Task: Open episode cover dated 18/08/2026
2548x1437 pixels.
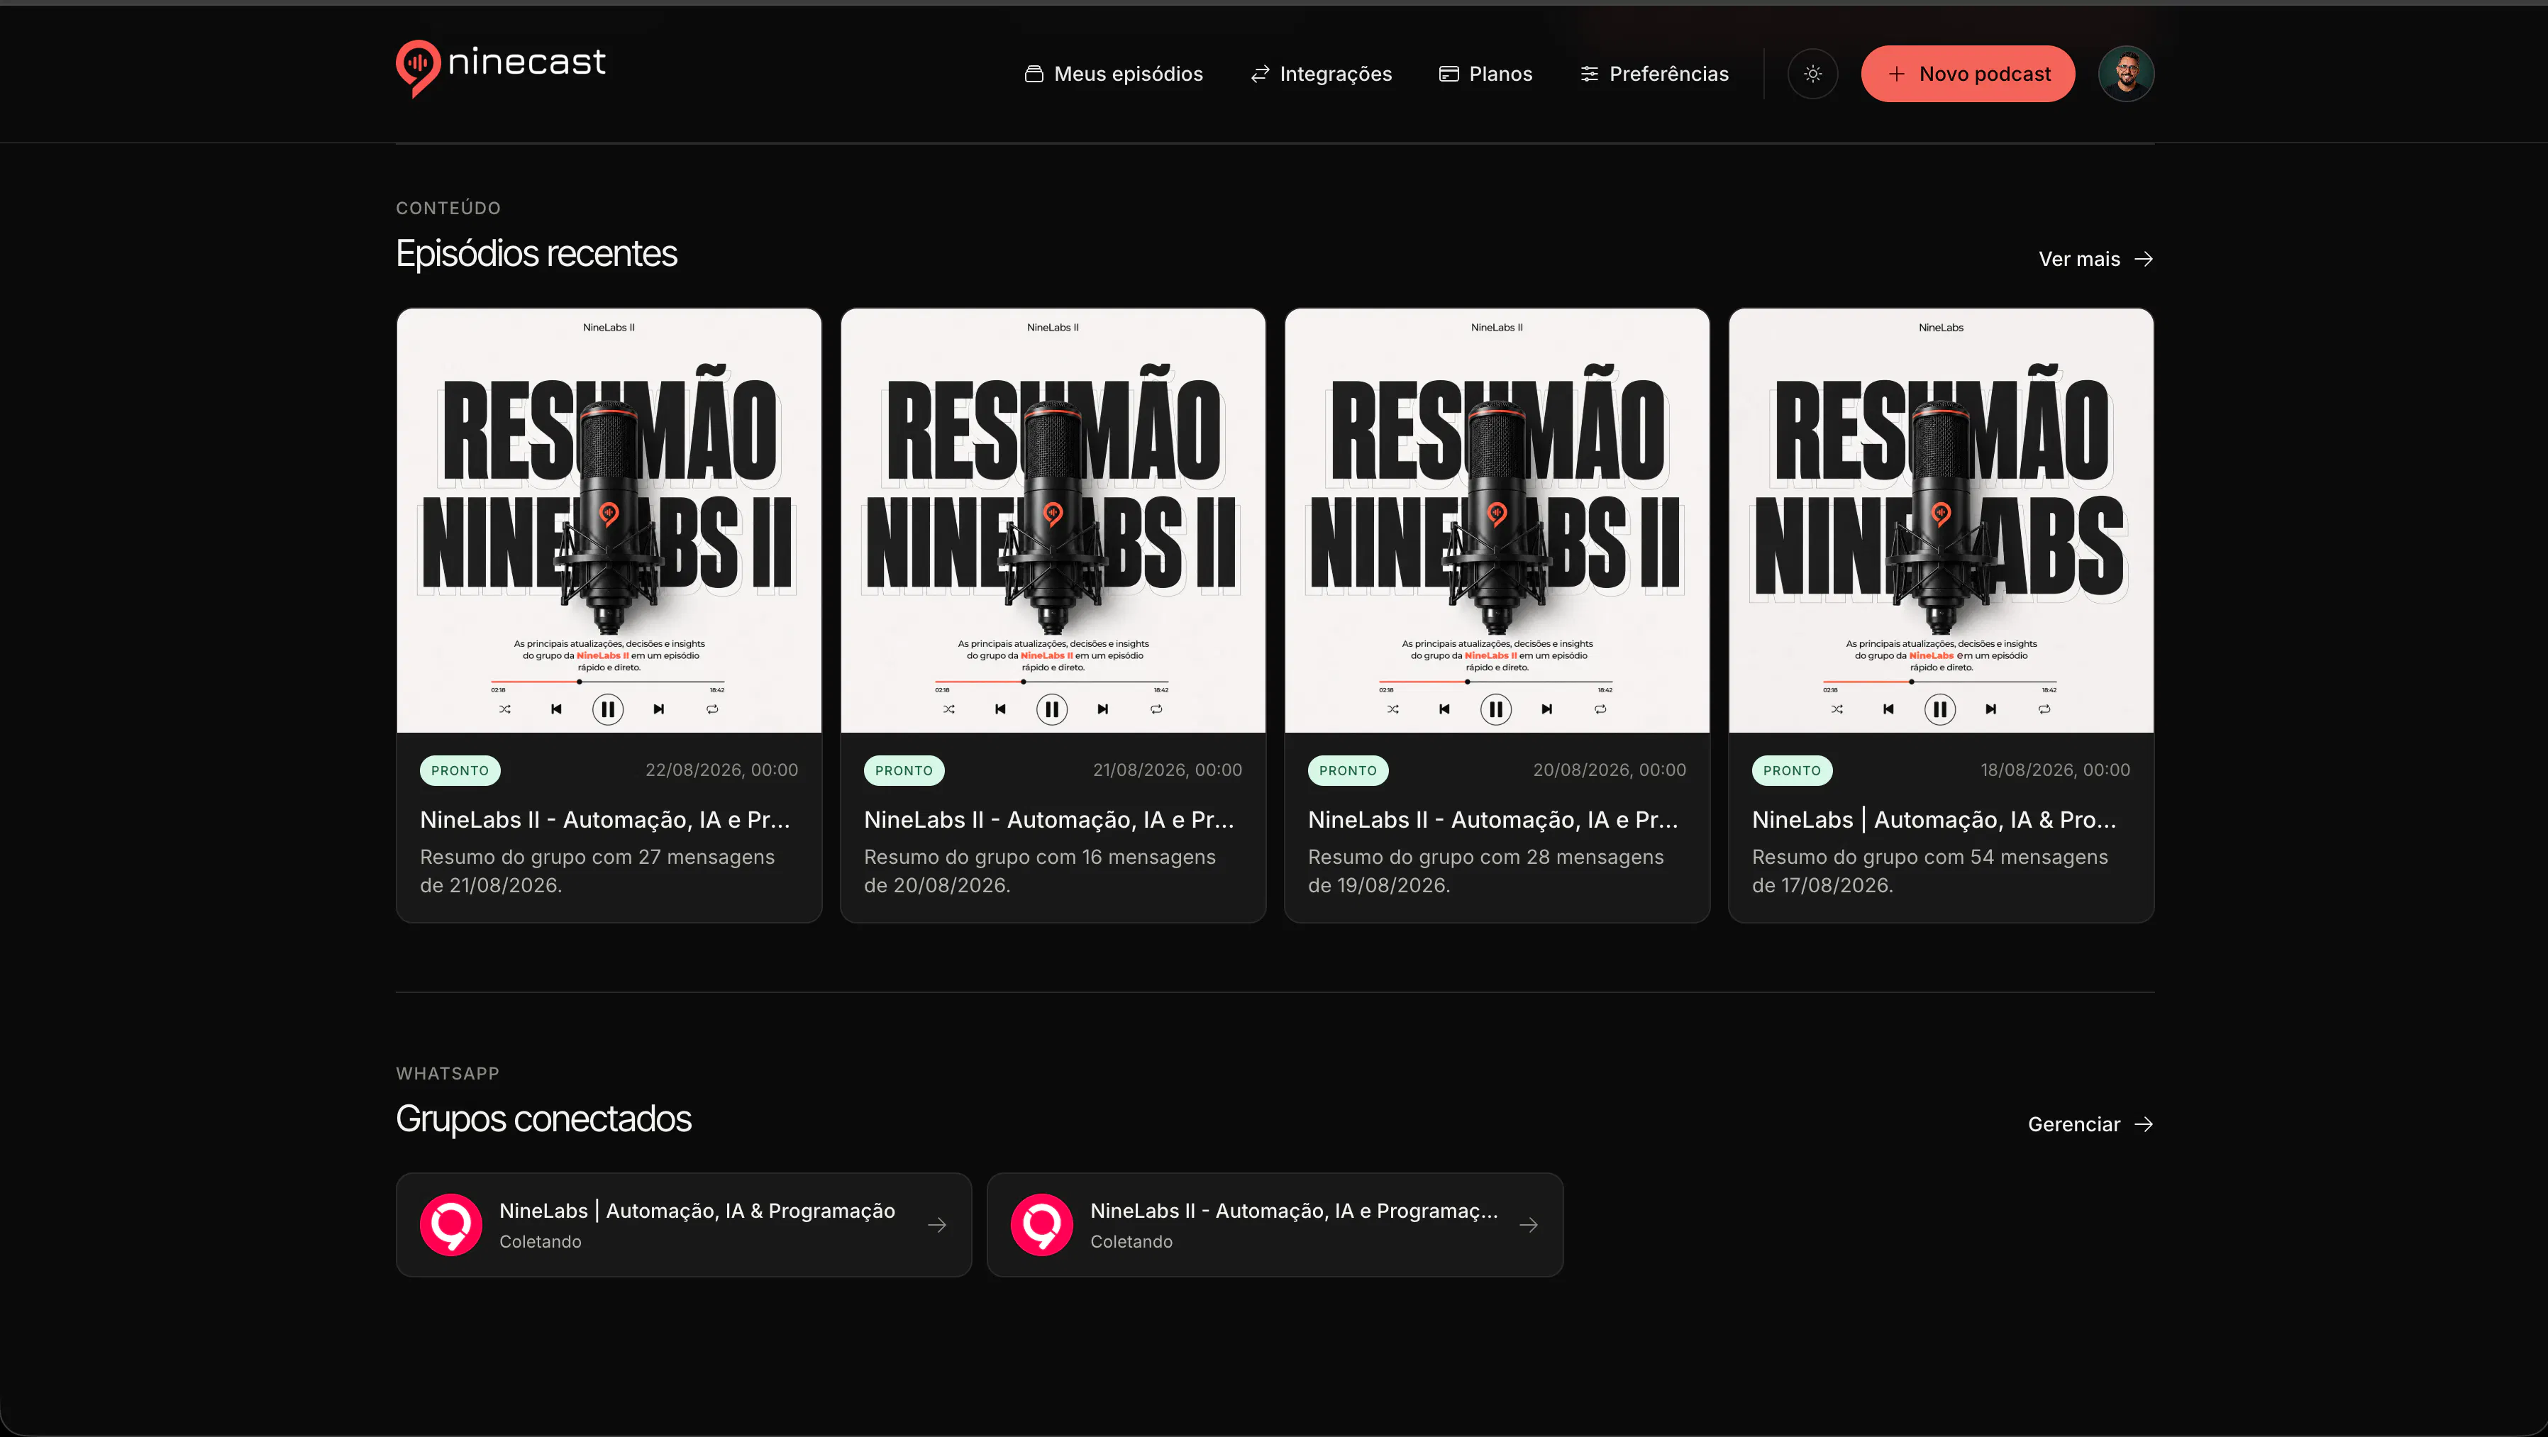Action: (1941, 520)
